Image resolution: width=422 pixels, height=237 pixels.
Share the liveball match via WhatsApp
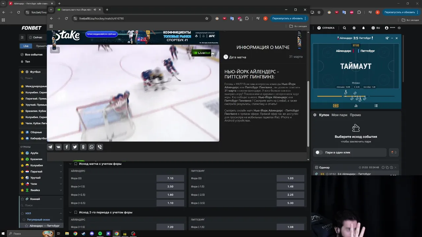pyautogui.click(x=91, y=147)
